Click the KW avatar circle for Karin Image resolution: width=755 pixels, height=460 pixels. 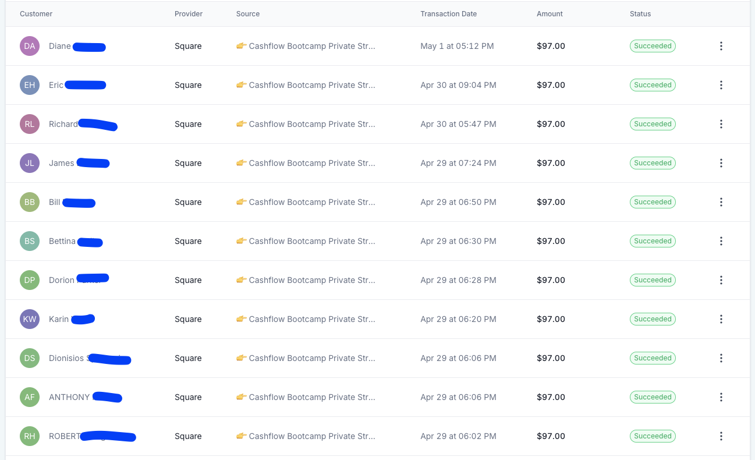tap(30, 319)
